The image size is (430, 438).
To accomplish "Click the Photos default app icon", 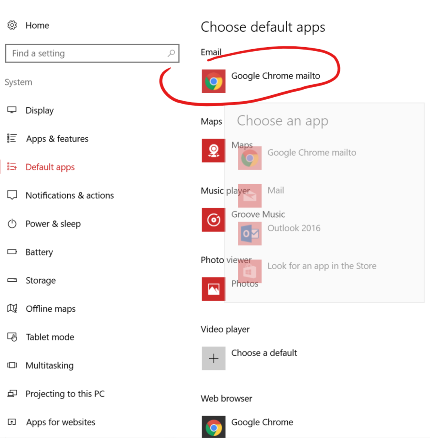I will [213, 289].
